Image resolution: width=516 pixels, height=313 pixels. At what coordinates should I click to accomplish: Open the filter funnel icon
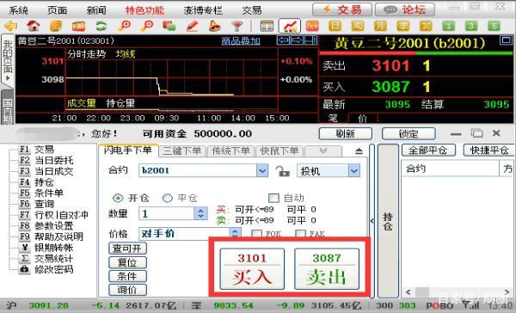[x=236, y=26]
